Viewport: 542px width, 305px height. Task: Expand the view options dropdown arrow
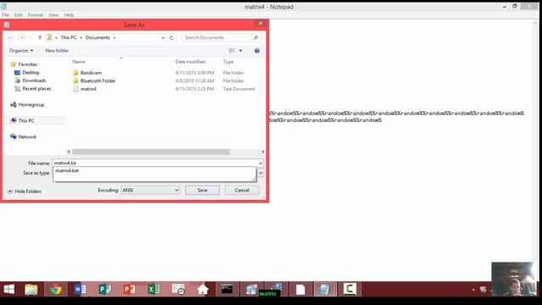(241, 51)
